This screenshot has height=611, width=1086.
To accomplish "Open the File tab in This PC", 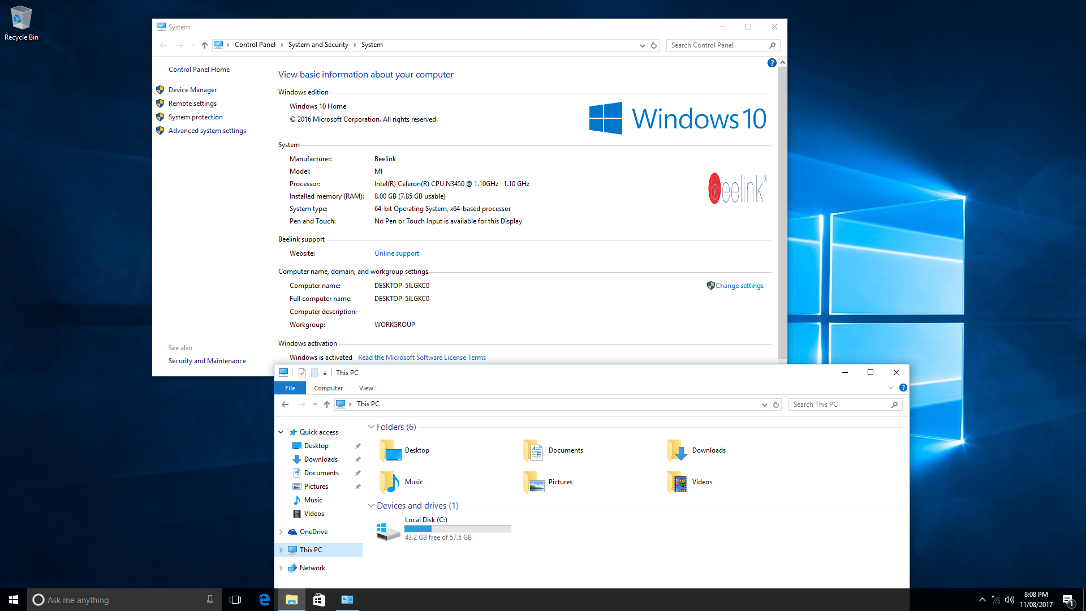I will (x=290, y=388).
